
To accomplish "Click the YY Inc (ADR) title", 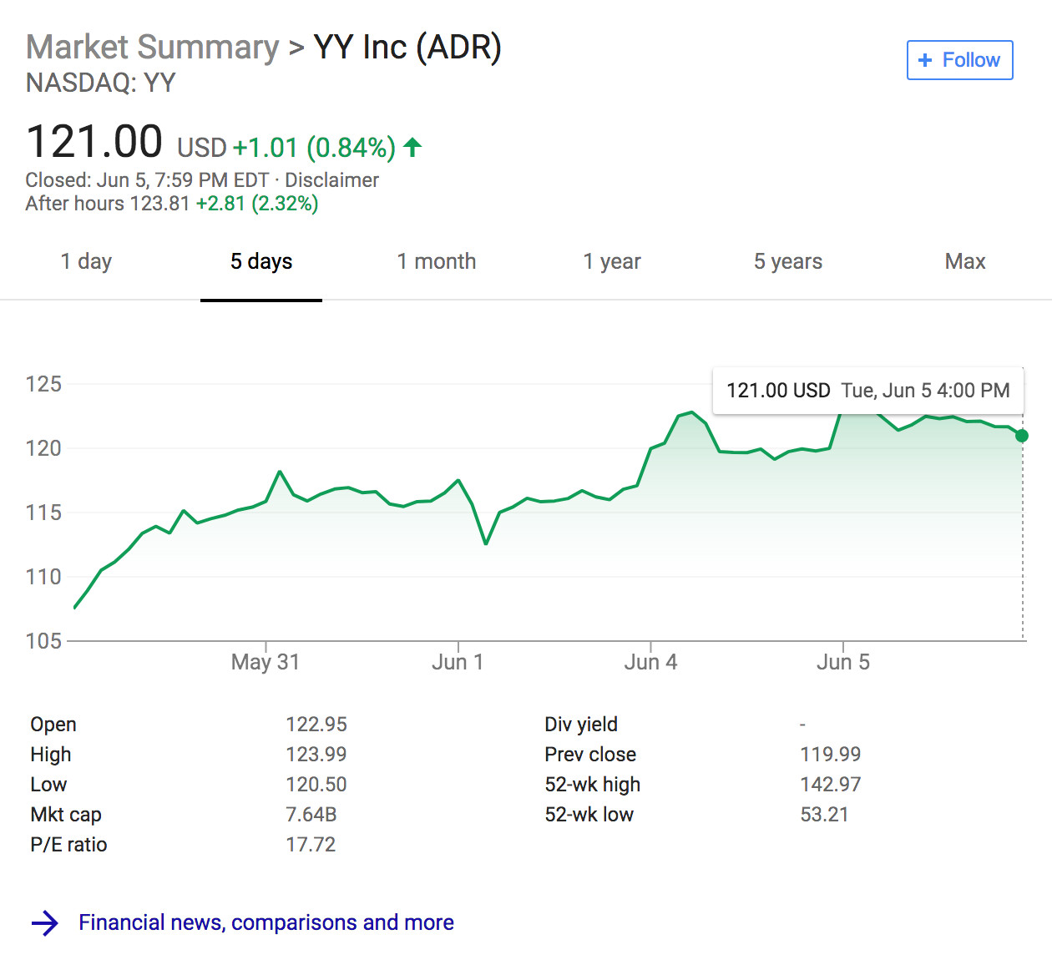I will [x=407, y=48].
